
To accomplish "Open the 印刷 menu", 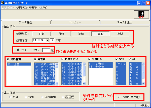I will [33, 7].
